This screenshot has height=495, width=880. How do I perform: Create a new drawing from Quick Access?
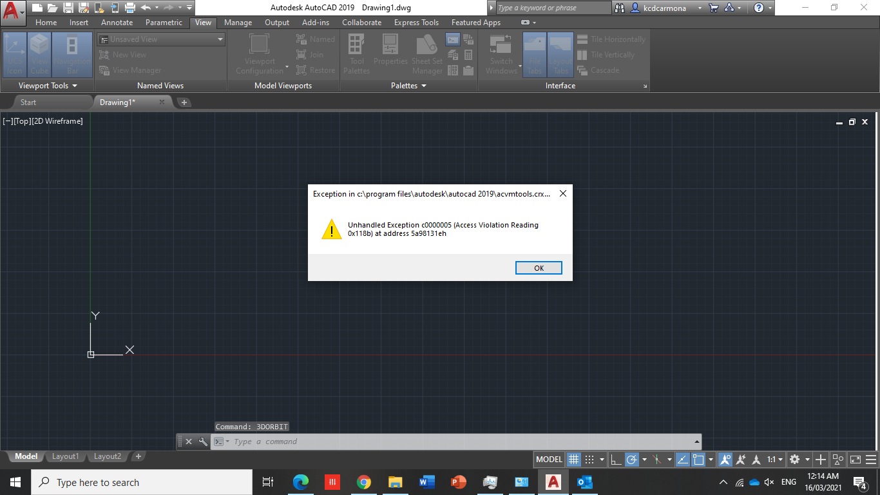click(37, 8)
